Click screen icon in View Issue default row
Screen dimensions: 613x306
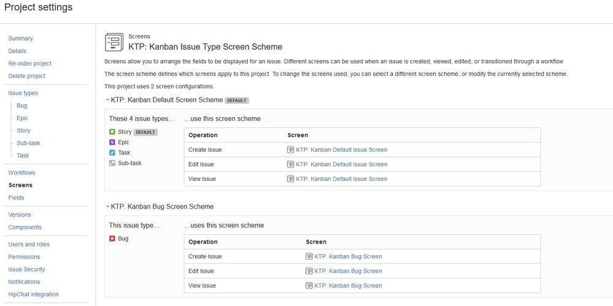click(290, 178)
